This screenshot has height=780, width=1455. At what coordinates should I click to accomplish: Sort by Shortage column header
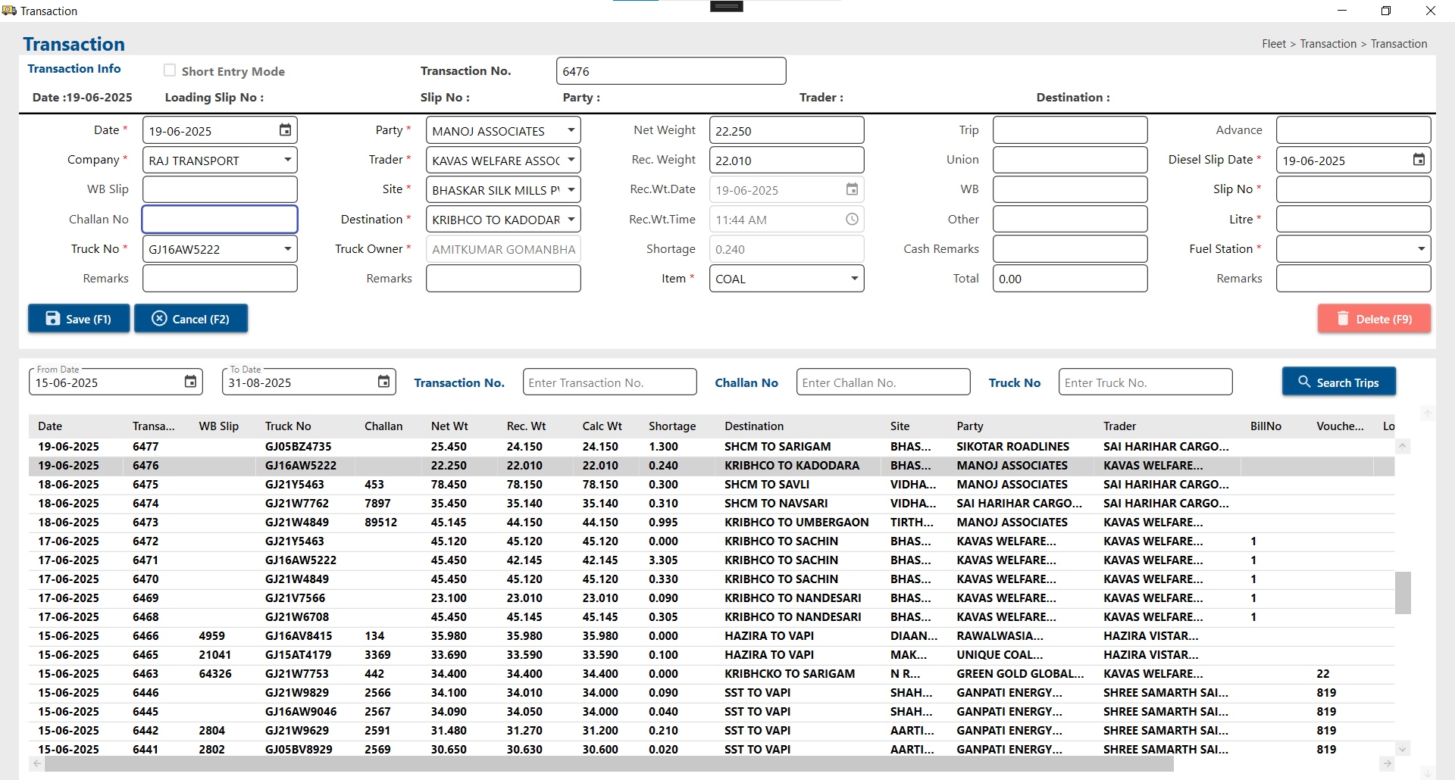672,426
